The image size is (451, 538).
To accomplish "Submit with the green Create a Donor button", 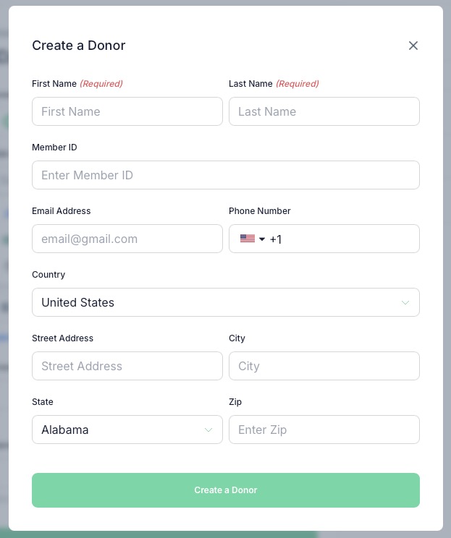I will coord(226,490).
